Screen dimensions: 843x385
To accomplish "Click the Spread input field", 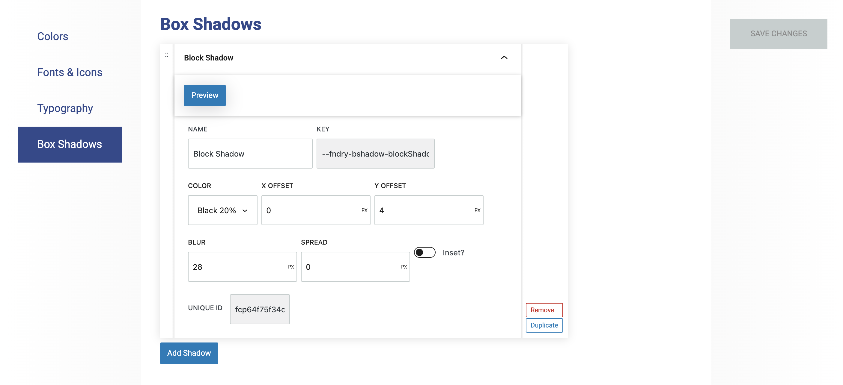I will (350, 267).
